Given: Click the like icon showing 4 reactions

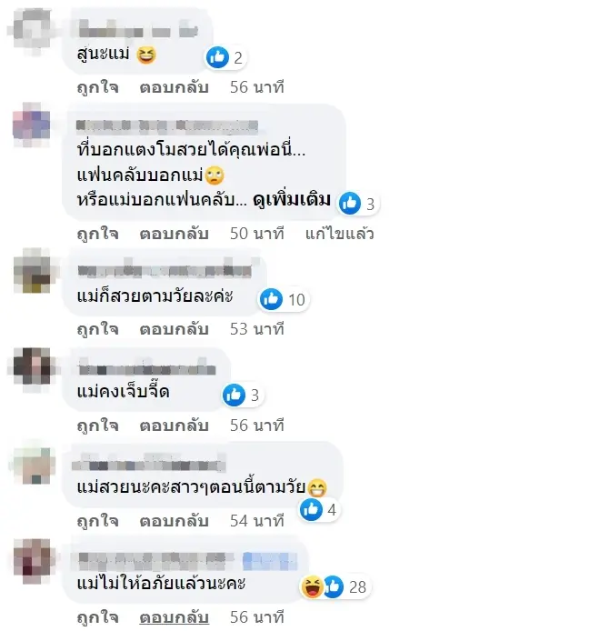Looking at the screenshot, I should click(x=312, y=509).
